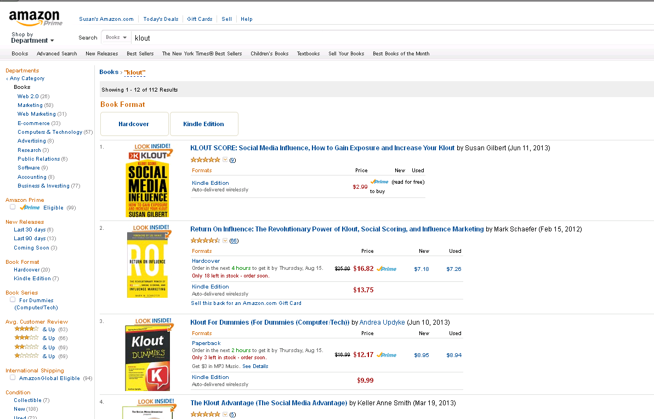This screenshot has width=654, height=419.
Task: Click Prime logo next to $16.82 price
Action: pos(386,269)
